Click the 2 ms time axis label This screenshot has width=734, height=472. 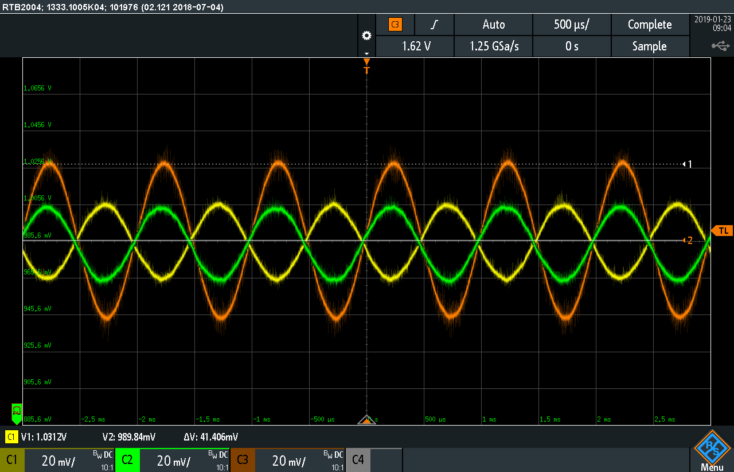(x=604, y=419)
